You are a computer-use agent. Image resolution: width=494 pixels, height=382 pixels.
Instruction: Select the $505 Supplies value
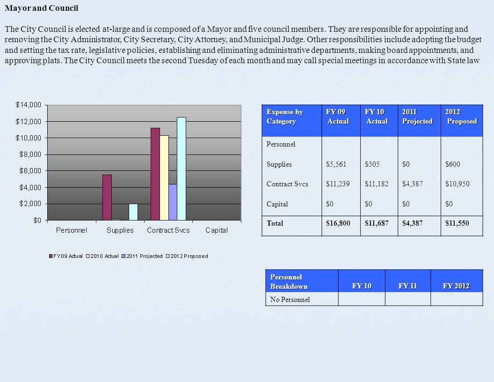[372, 164]
